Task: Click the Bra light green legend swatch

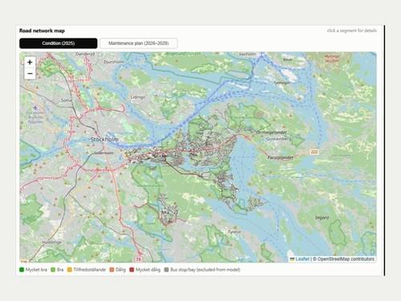Action: 53,270
